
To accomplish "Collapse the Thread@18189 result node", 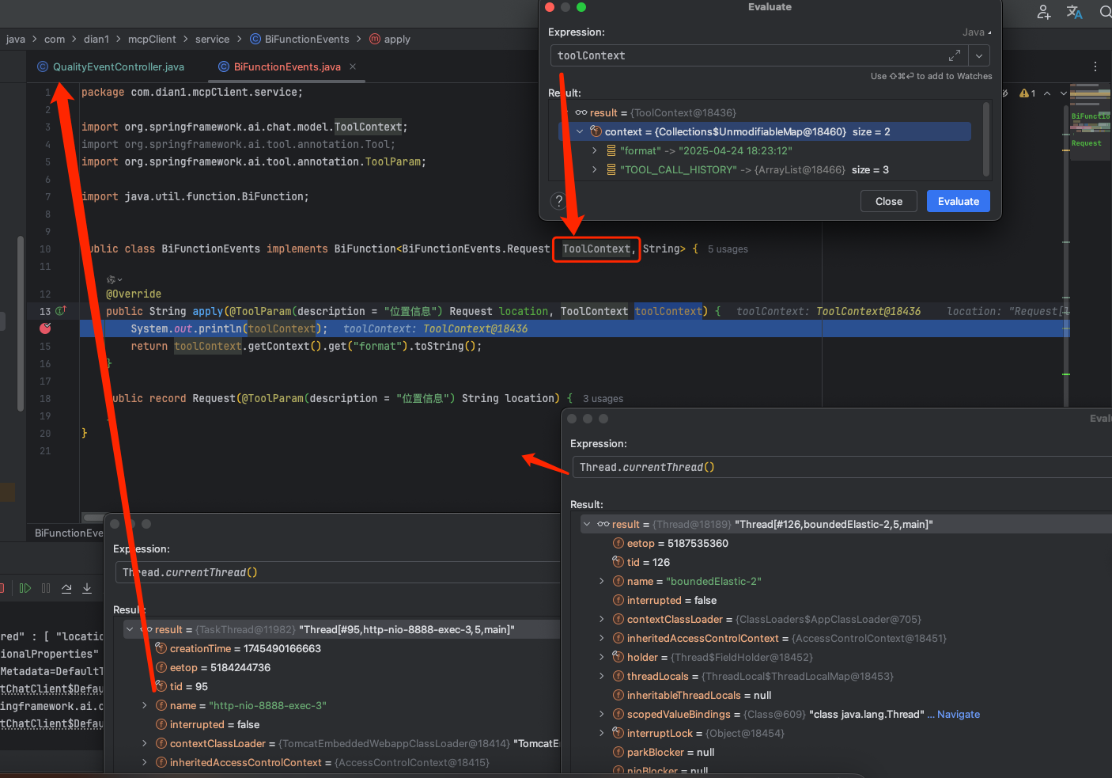I will click(587, 524).
